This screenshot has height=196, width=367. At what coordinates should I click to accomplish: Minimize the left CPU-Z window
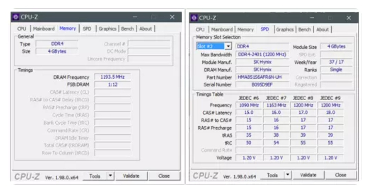(x=135, y=17)
